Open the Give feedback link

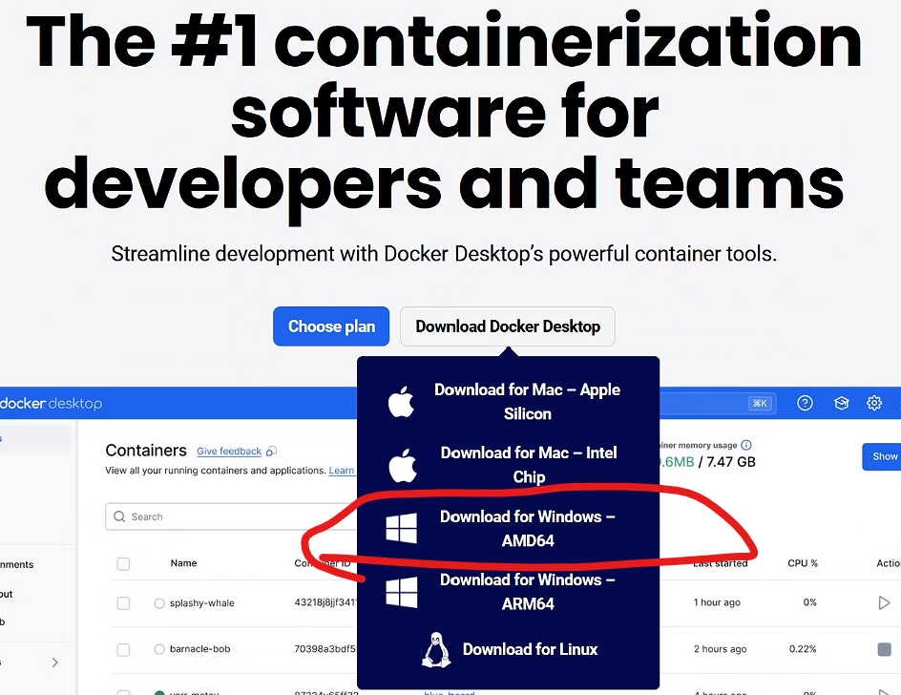229,452
